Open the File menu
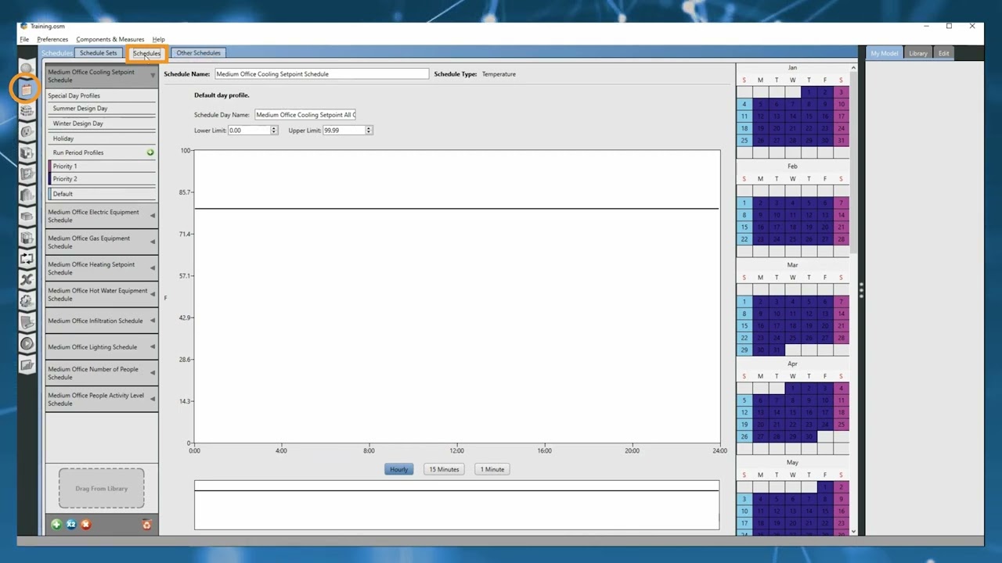Screen dimensions: 1002x563 (x=24, y=39)
